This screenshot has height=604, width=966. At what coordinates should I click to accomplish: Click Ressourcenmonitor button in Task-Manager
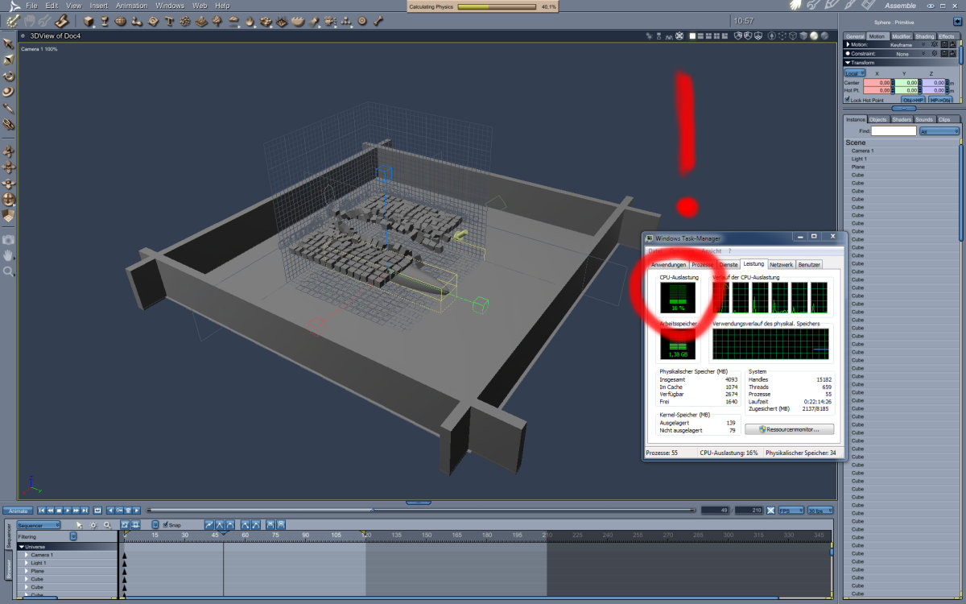[x=789, y=429]
